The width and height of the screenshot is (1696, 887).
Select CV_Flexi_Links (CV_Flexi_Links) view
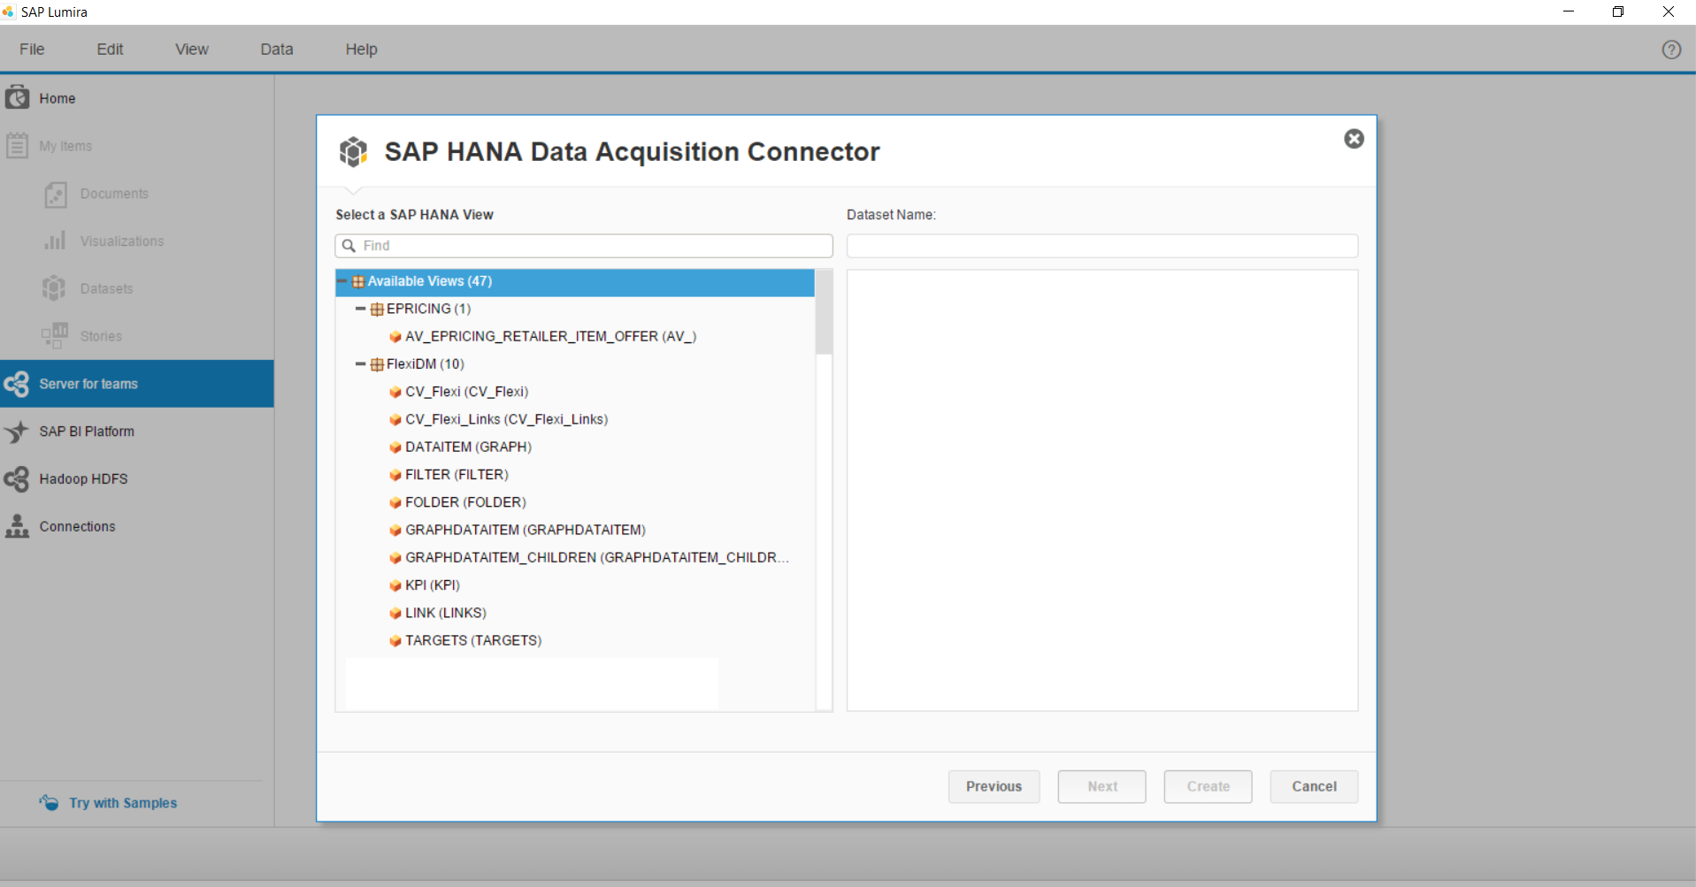pos(506,419)
